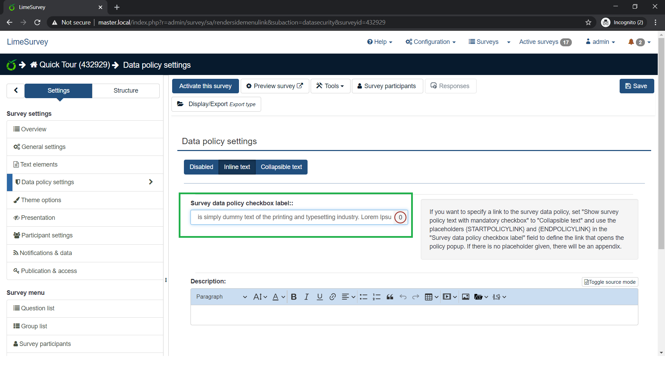The width and height of the screenshot is (665, 366).
Task: Choose Inline text policy mode
Action: click(237, 167)
